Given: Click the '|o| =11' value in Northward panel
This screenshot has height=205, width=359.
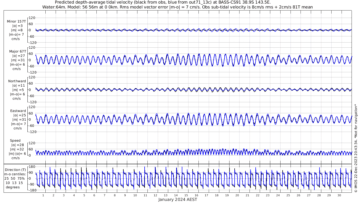Looking at the screenshot, I should click(18, 85).
